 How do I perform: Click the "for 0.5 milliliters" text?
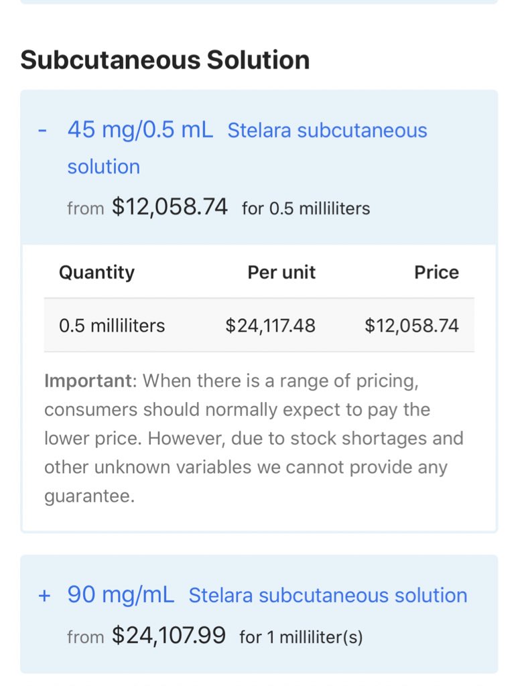[x=306, y=208]
